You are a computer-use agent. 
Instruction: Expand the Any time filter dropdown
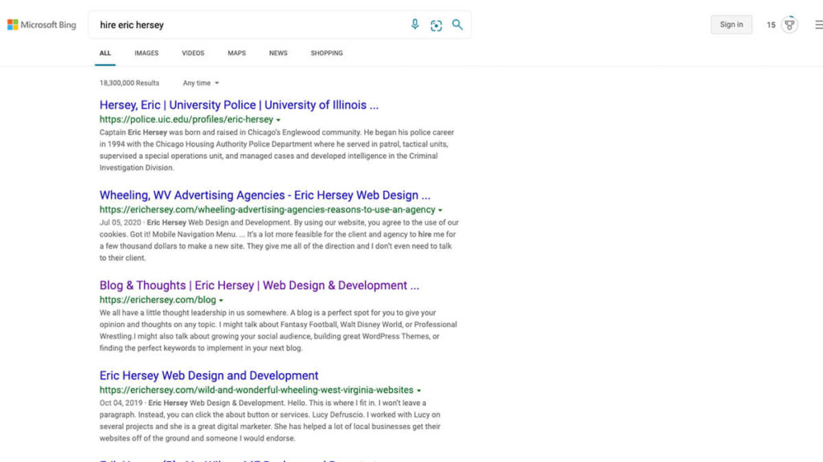pyautogui.click(x=201, y=83)
